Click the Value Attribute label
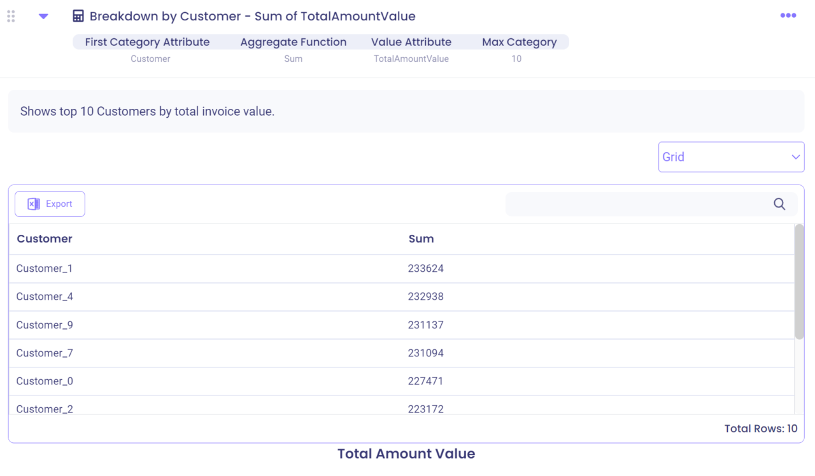 coord(411,42)
